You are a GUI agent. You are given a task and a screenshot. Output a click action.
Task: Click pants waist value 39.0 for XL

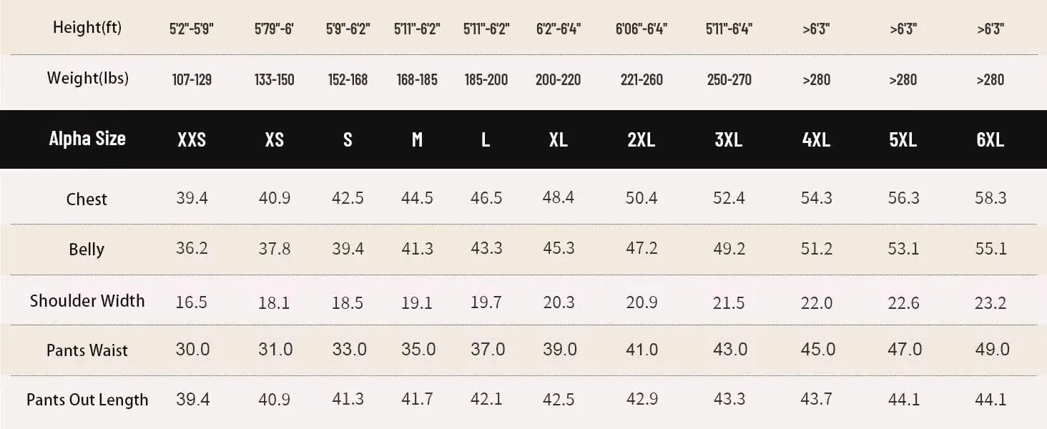point(559,350)
